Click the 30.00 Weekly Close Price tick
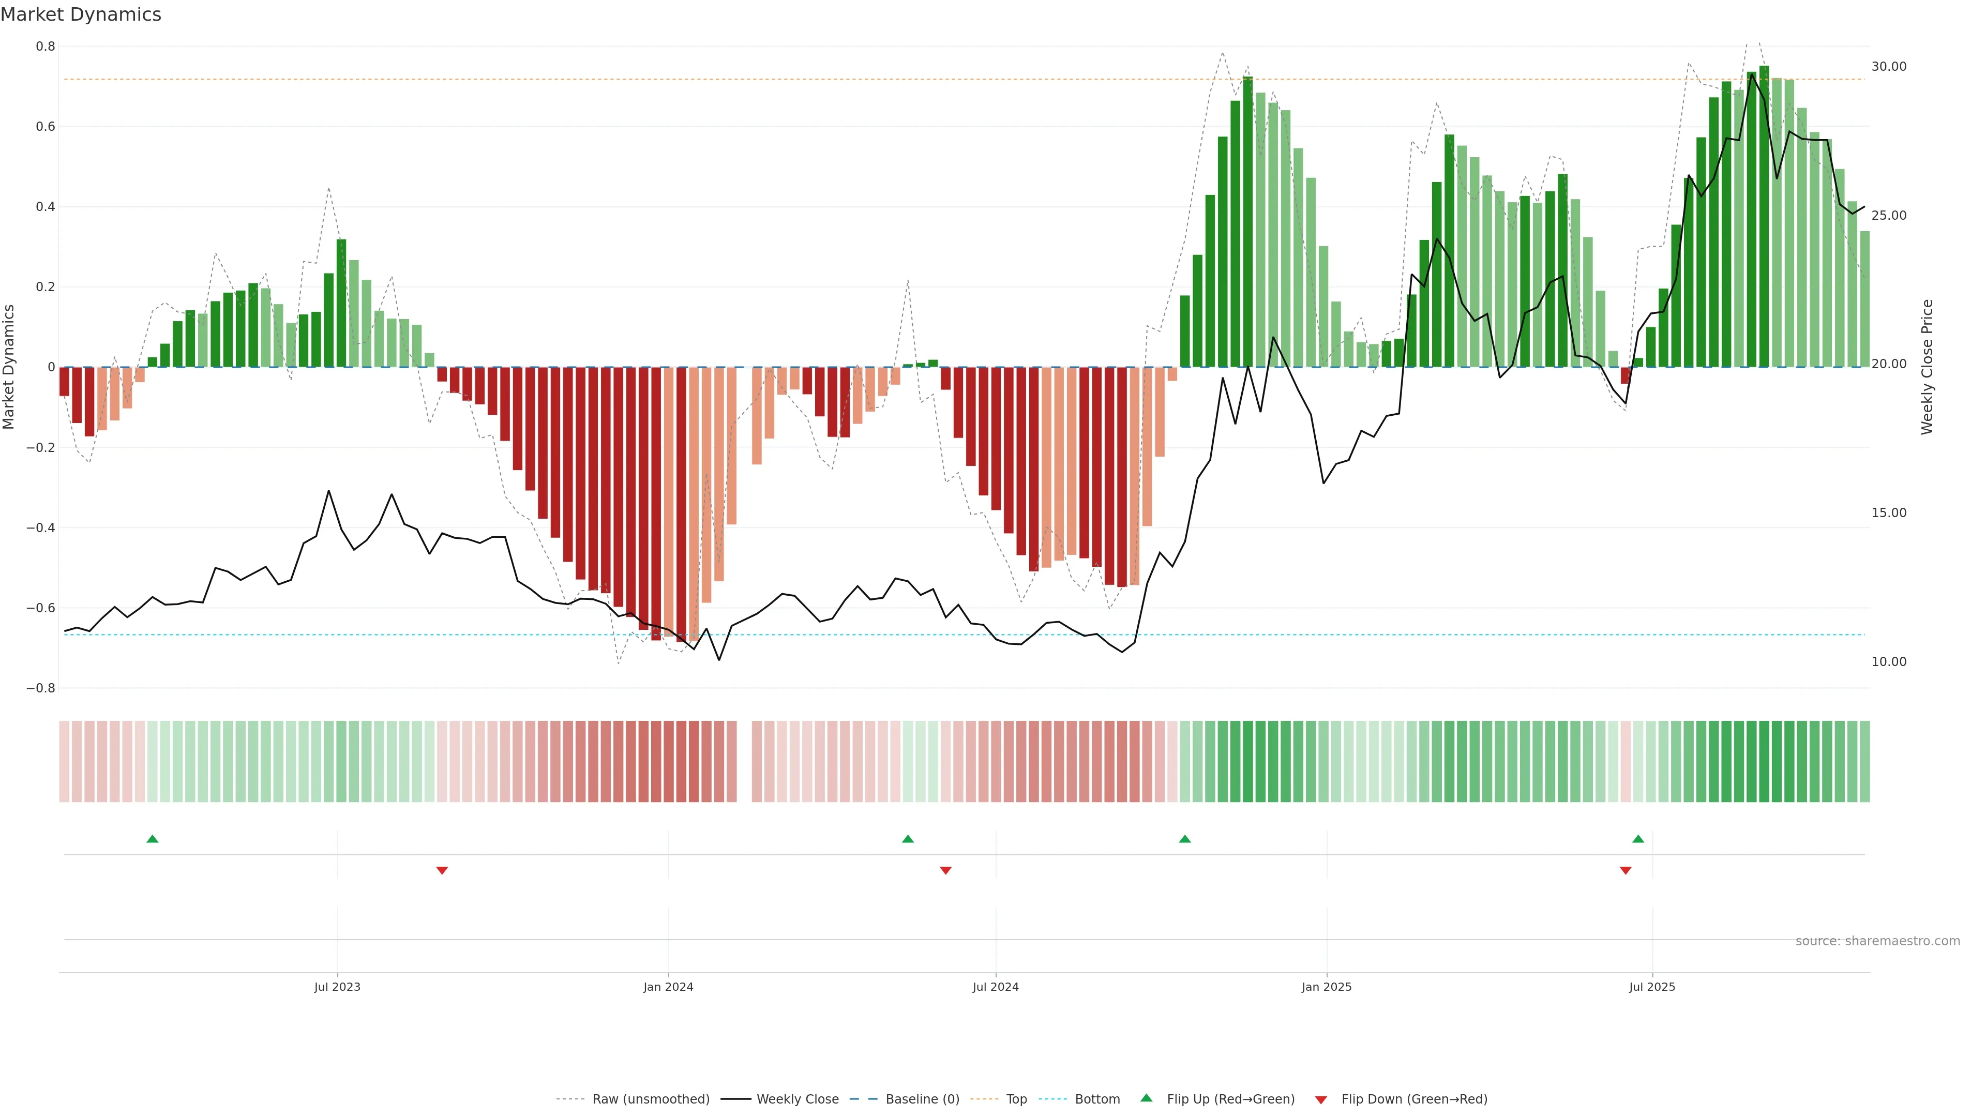Screen dimensions: 1986x1117 coord(1888,66)
